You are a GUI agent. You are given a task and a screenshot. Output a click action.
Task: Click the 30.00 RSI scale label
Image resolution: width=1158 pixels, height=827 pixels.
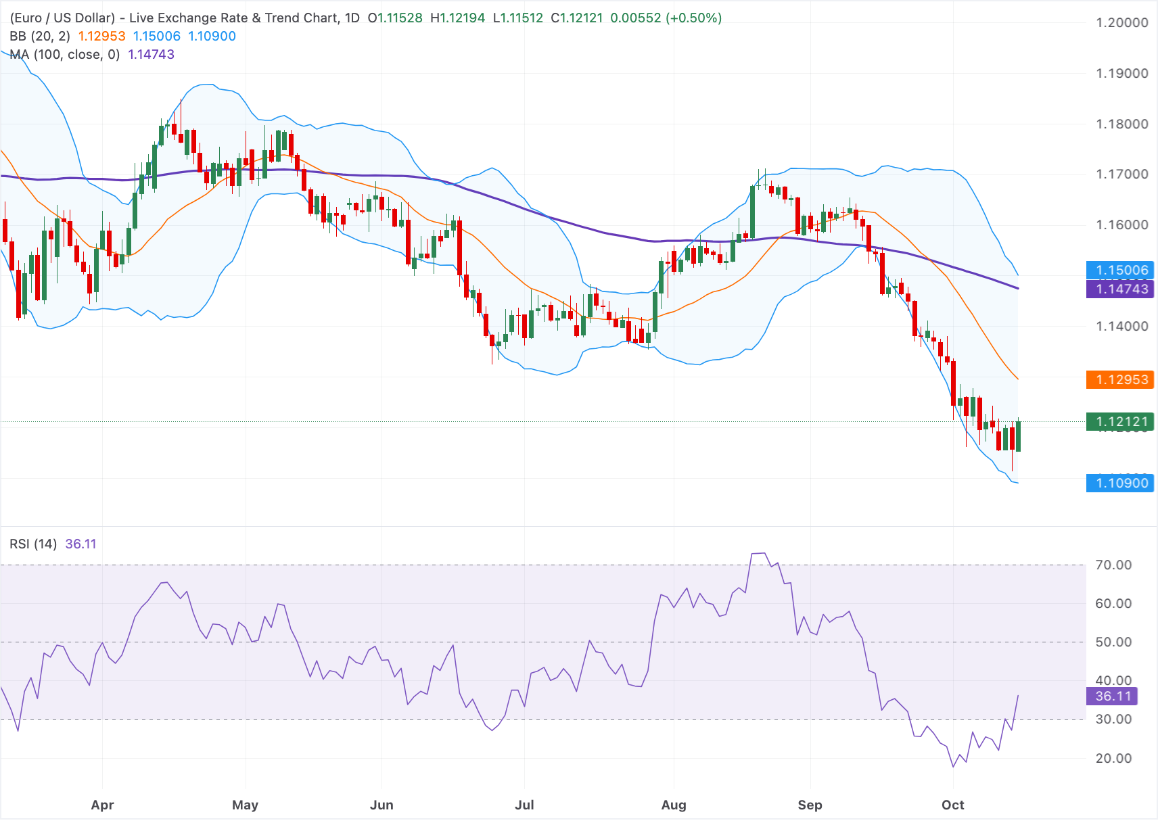(1113, 719)
